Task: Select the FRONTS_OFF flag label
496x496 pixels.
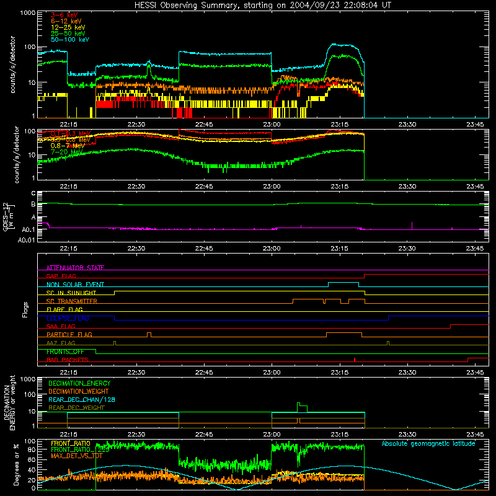Action: click(x=65, y=352)
